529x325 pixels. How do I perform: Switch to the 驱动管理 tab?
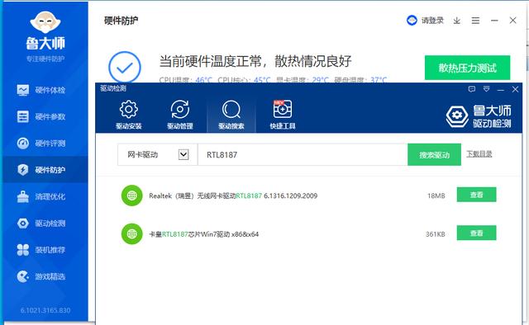coord(180,115)
